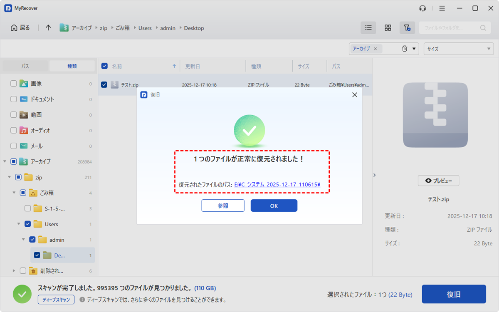Click the file search input field
The width and height of the screenshot is (499, 312).
pyautogui.click(x=449, y=28)
